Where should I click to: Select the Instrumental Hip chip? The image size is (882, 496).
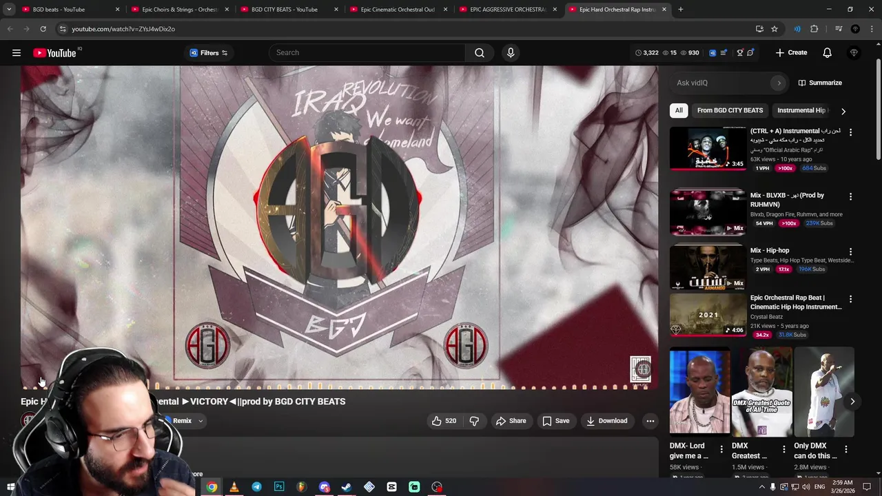(x=801, y=110)
